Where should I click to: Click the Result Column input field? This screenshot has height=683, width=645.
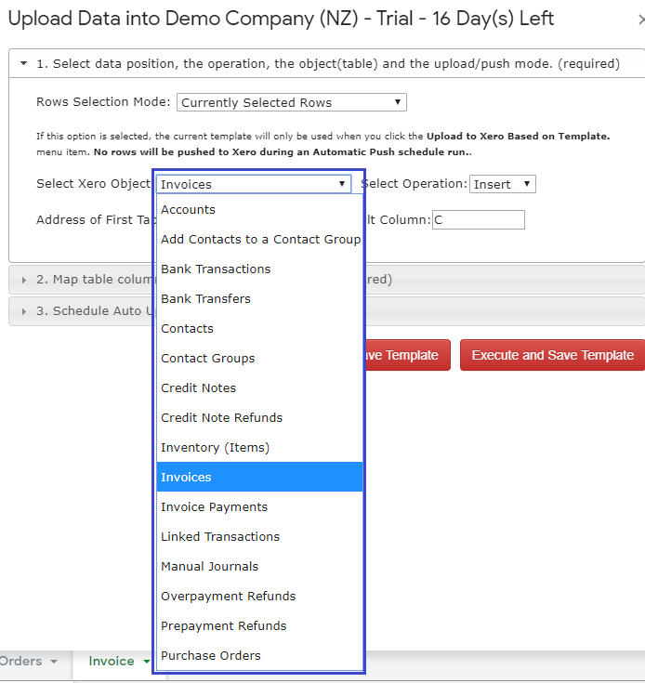tap(479, 219)
